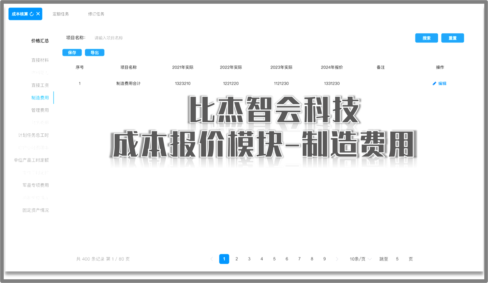Click the 操作 column header
Viewport: 488px width, 283px height.
click(440, 67)
